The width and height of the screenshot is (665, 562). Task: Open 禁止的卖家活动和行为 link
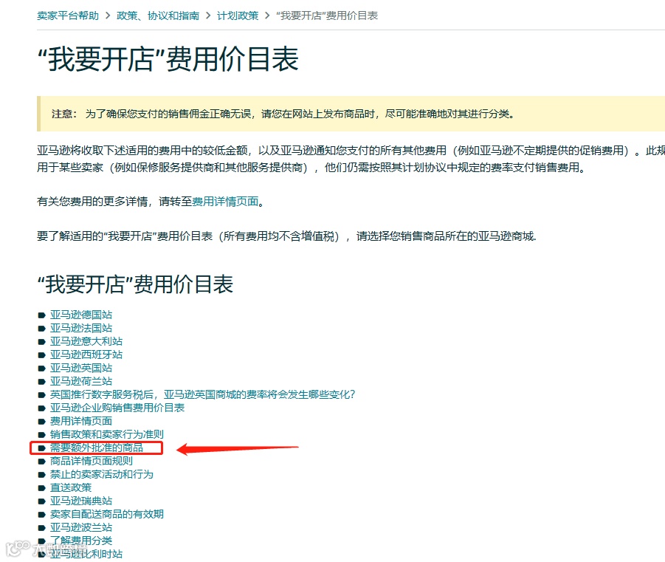[x=102, y=473]
